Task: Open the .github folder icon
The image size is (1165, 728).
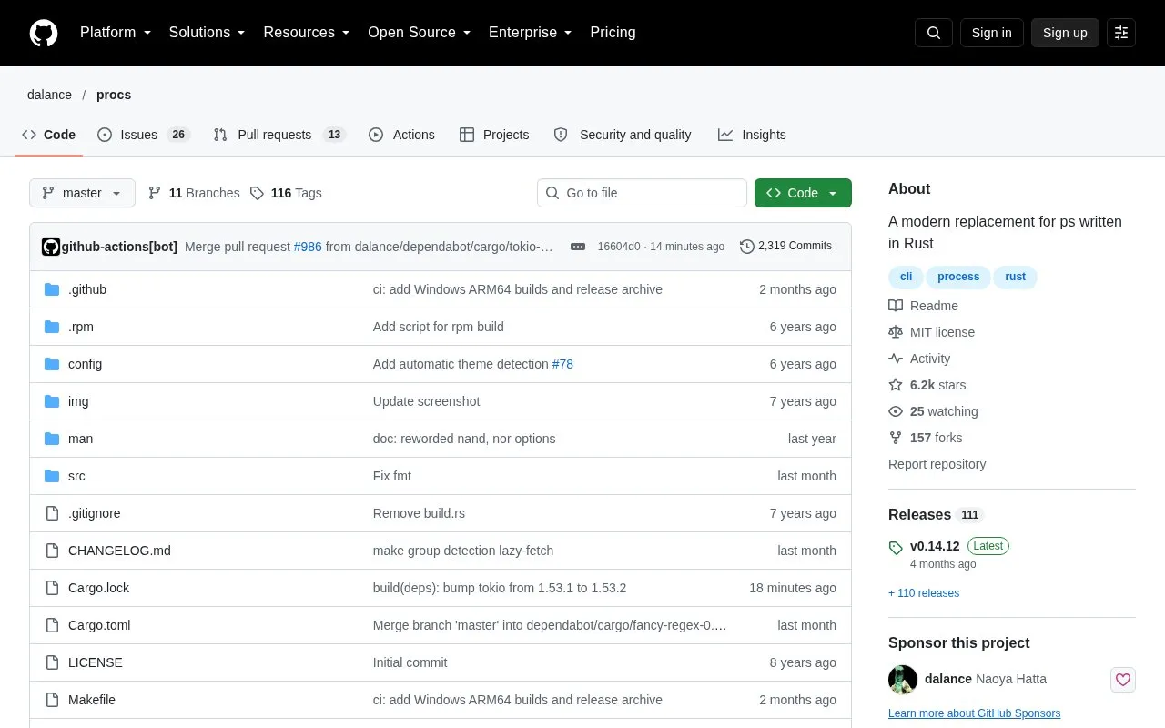Action: point(52,289)
